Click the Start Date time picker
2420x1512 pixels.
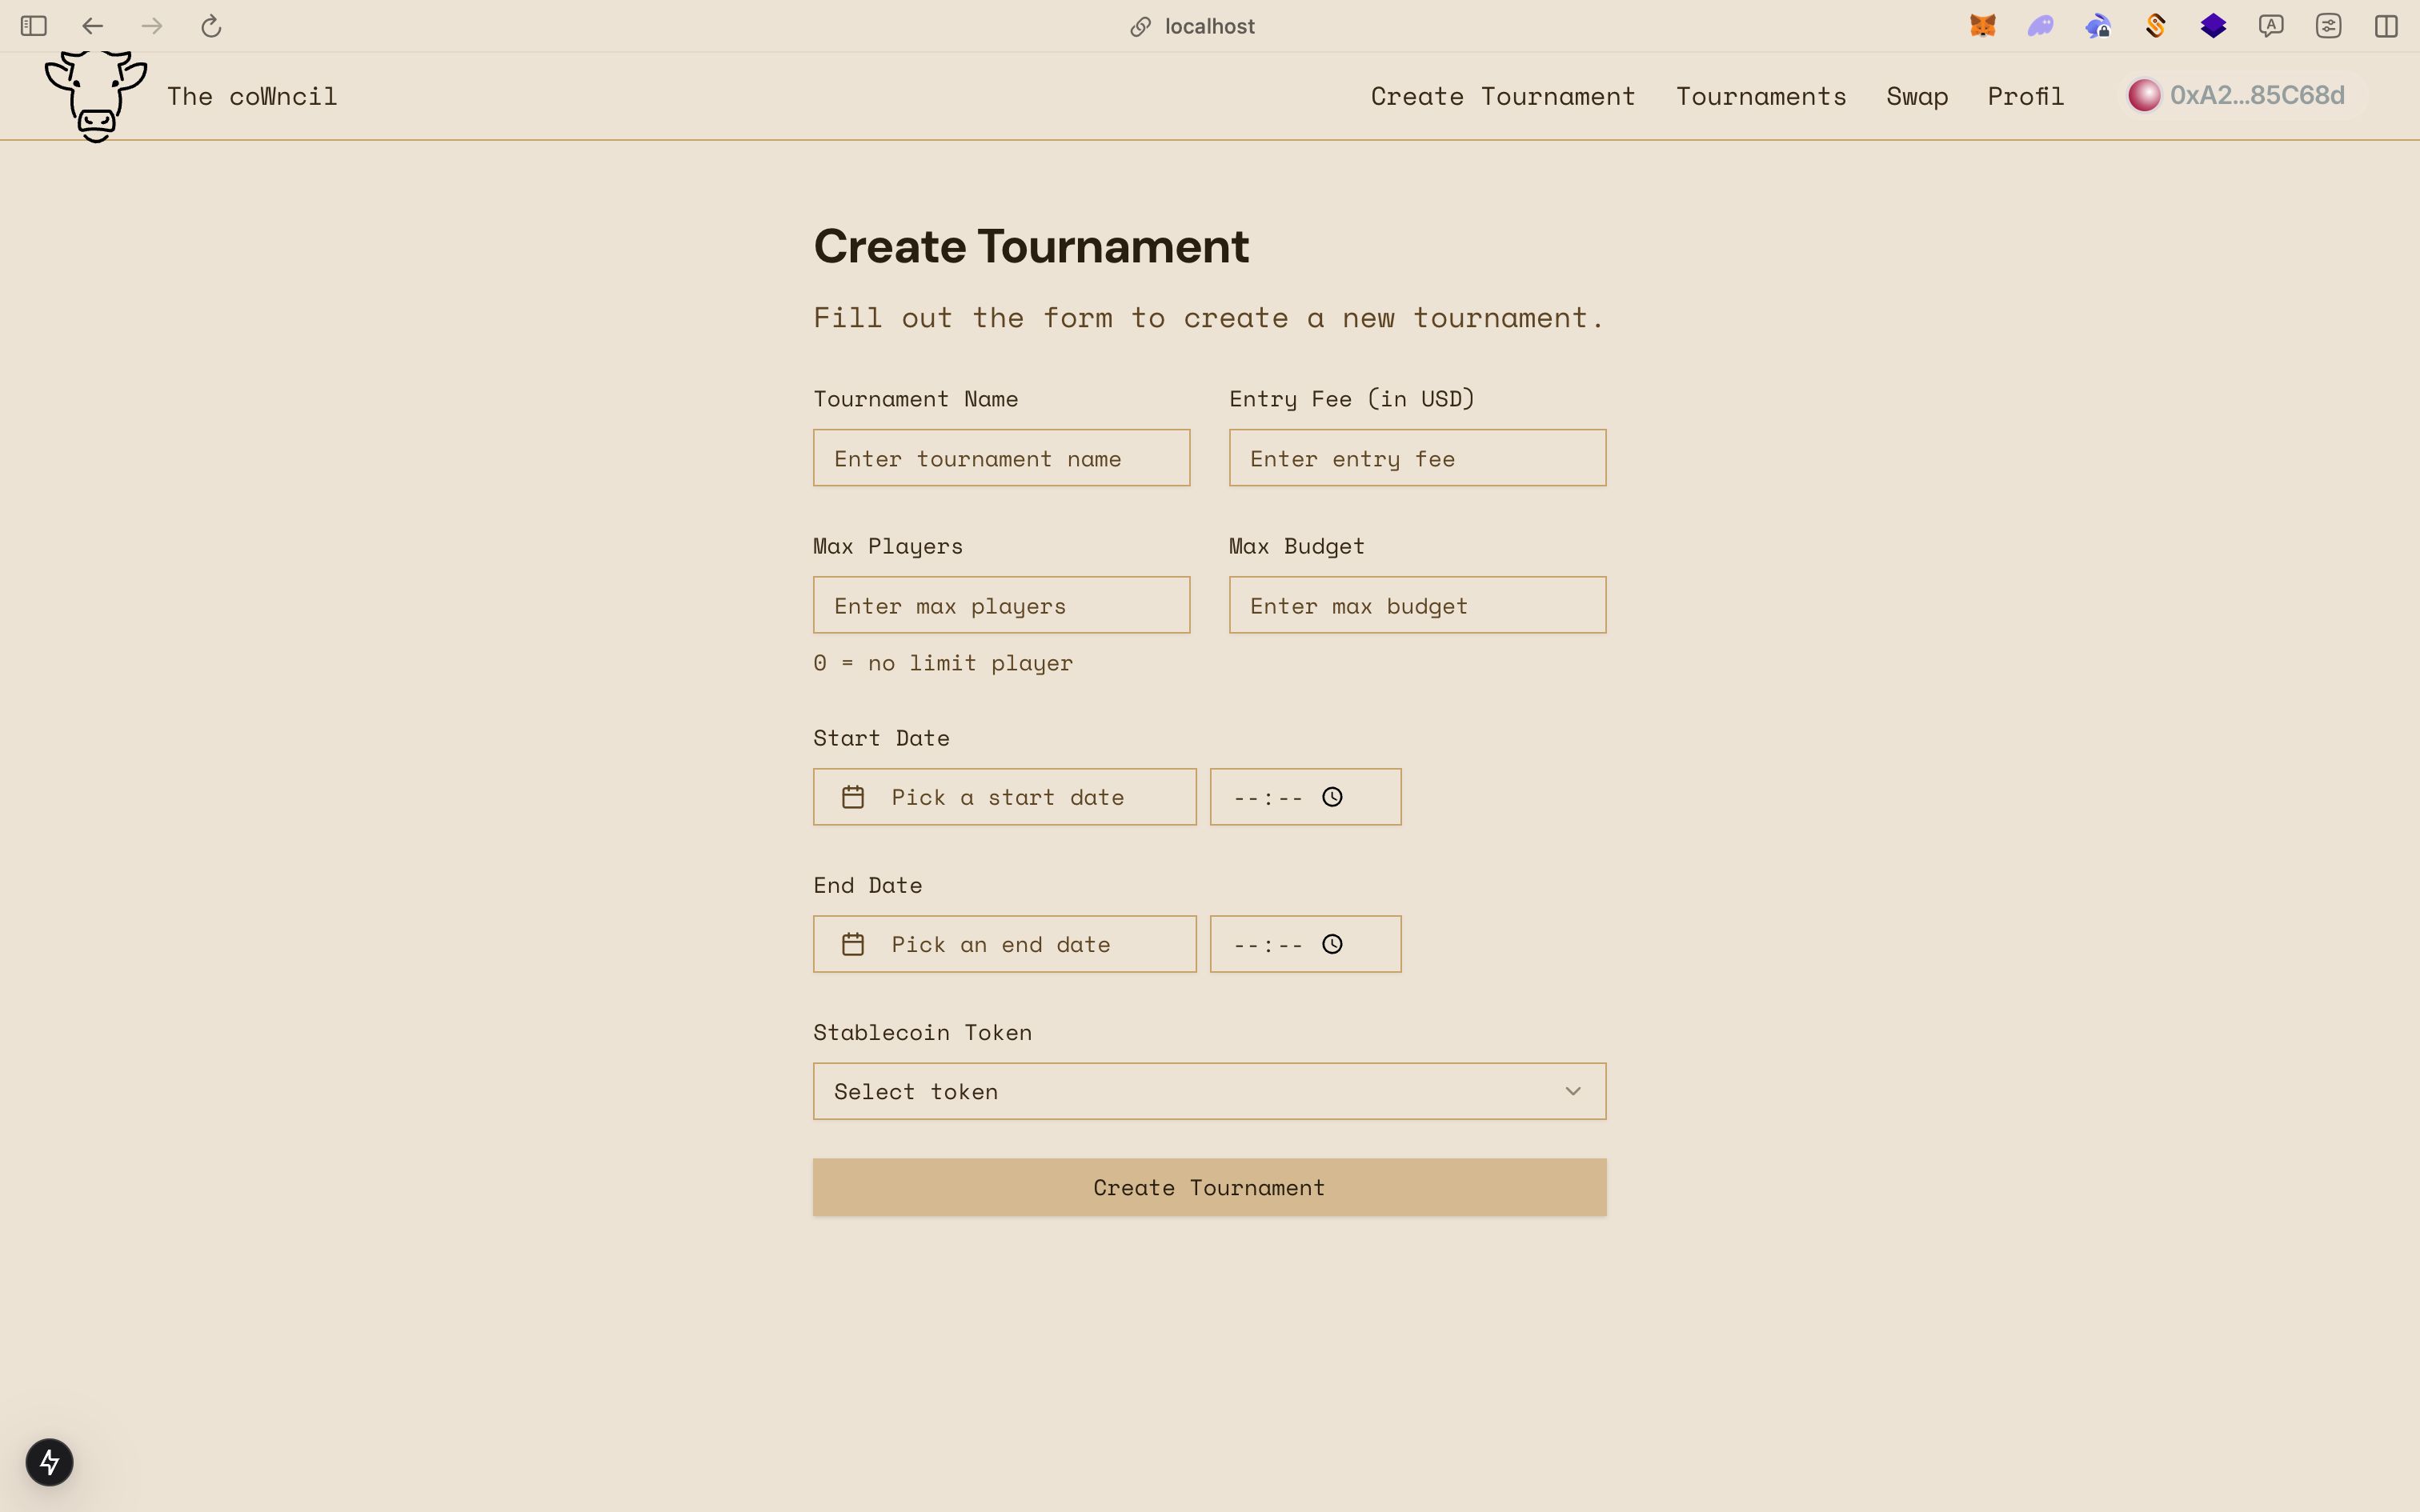1305,796
